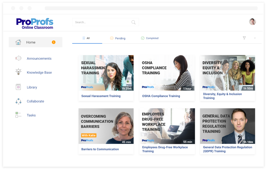This screenshot has width=267, height=170.
Task: Open the profile avatar menu
Action: (x=252, y=21)
